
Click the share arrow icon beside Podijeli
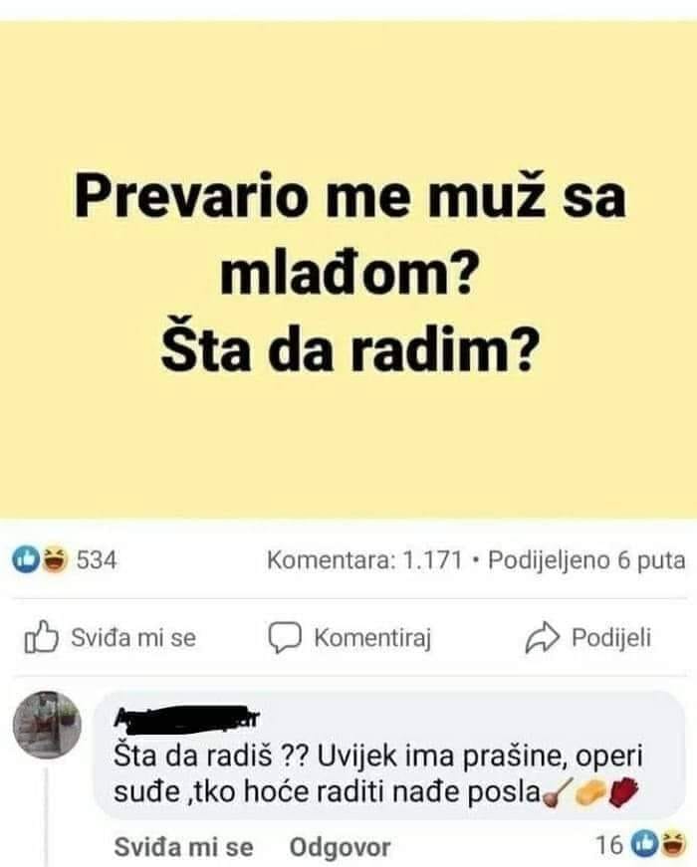pyautogui.click(x=542, y=637)
